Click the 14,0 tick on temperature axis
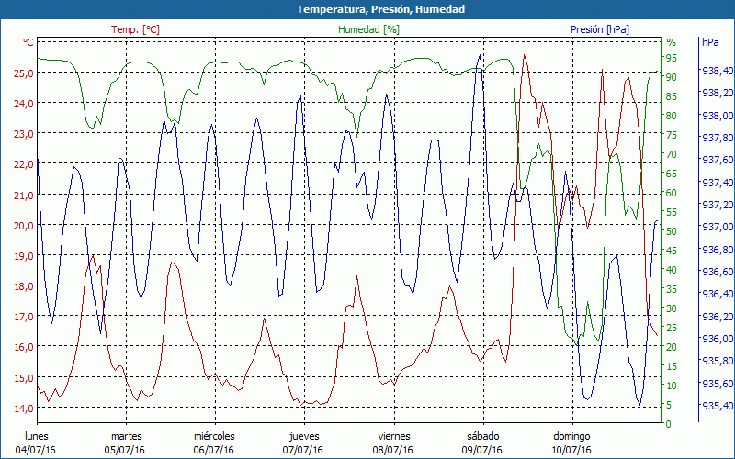 (x=23, y=407)
